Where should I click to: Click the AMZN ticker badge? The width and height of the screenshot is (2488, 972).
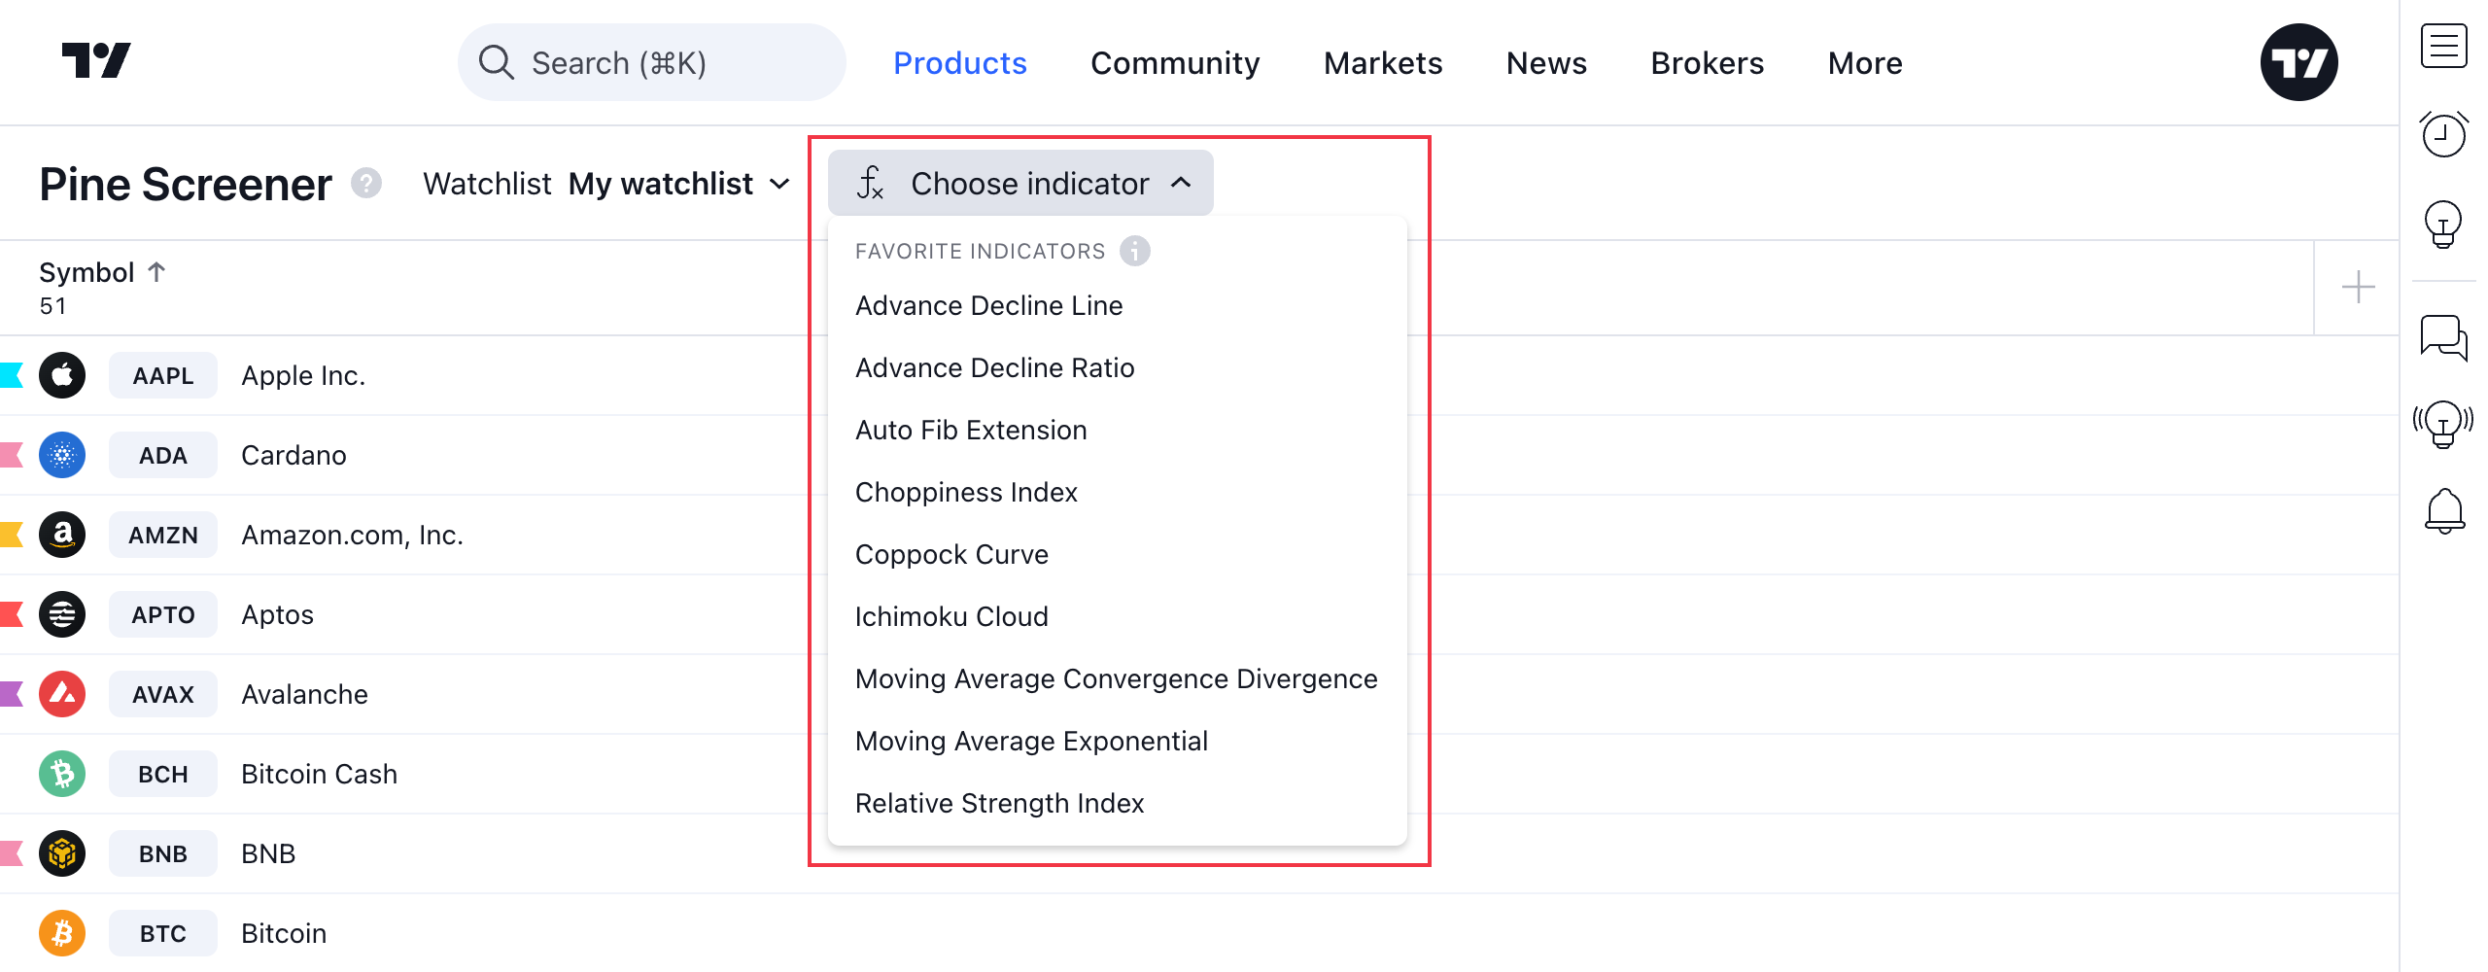coord(163,535)
